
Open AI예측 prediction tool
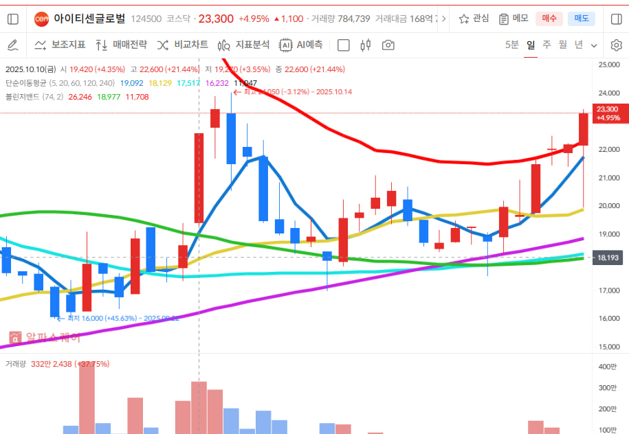point(300,45)
